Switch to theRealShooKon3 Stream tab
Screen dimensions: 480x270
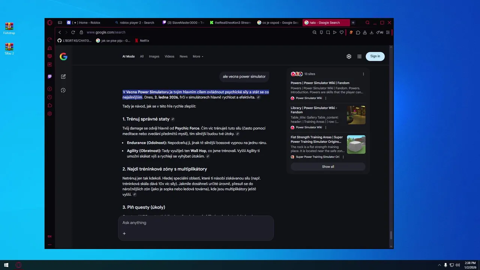point(231,22)
